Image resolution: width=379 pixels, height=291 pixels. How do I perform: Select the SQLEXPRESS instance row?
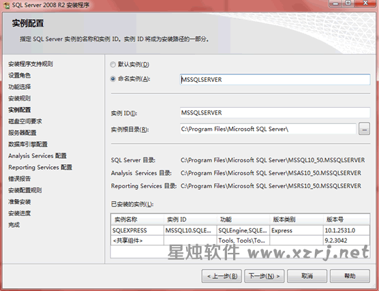click(x=240, y=230)
